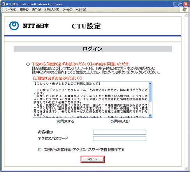Click the agreement text box scrollbar thumb
Viewport: 190px width, 172px height.
point(150,93)
